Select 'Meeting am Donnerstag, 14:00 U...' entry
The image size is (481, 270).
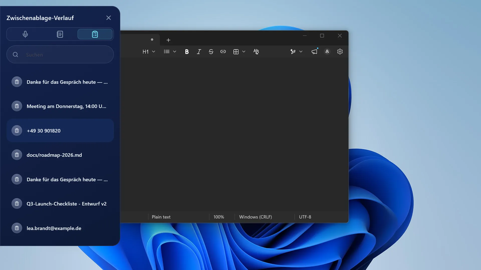(x=60, y=106)
